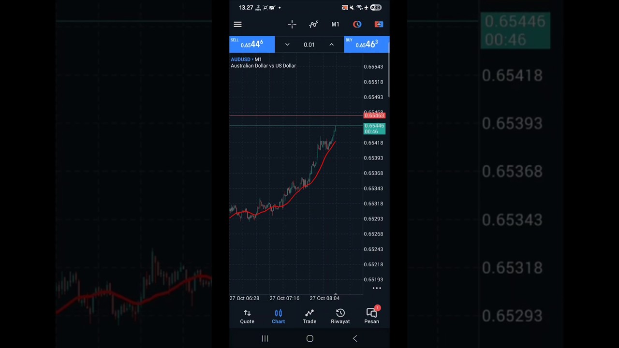This screenshot has width=619, height=348.
Task: Tap SELL at 0.65446
Action: (252, 44)
